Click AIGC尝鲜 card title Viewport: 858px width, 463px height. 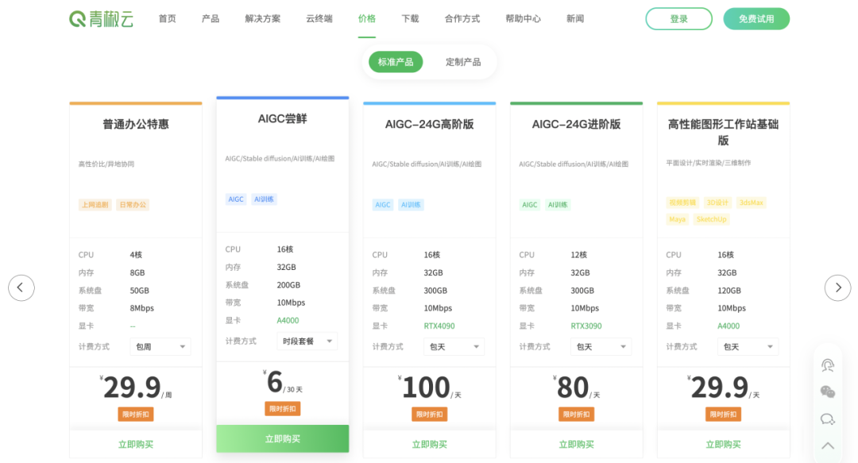pyautogui.click(x=282, y=119)
